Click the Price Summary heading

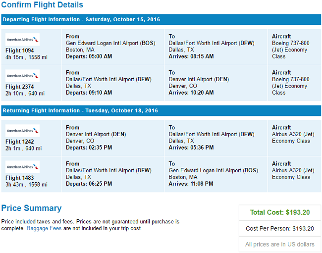coord(31,208)
